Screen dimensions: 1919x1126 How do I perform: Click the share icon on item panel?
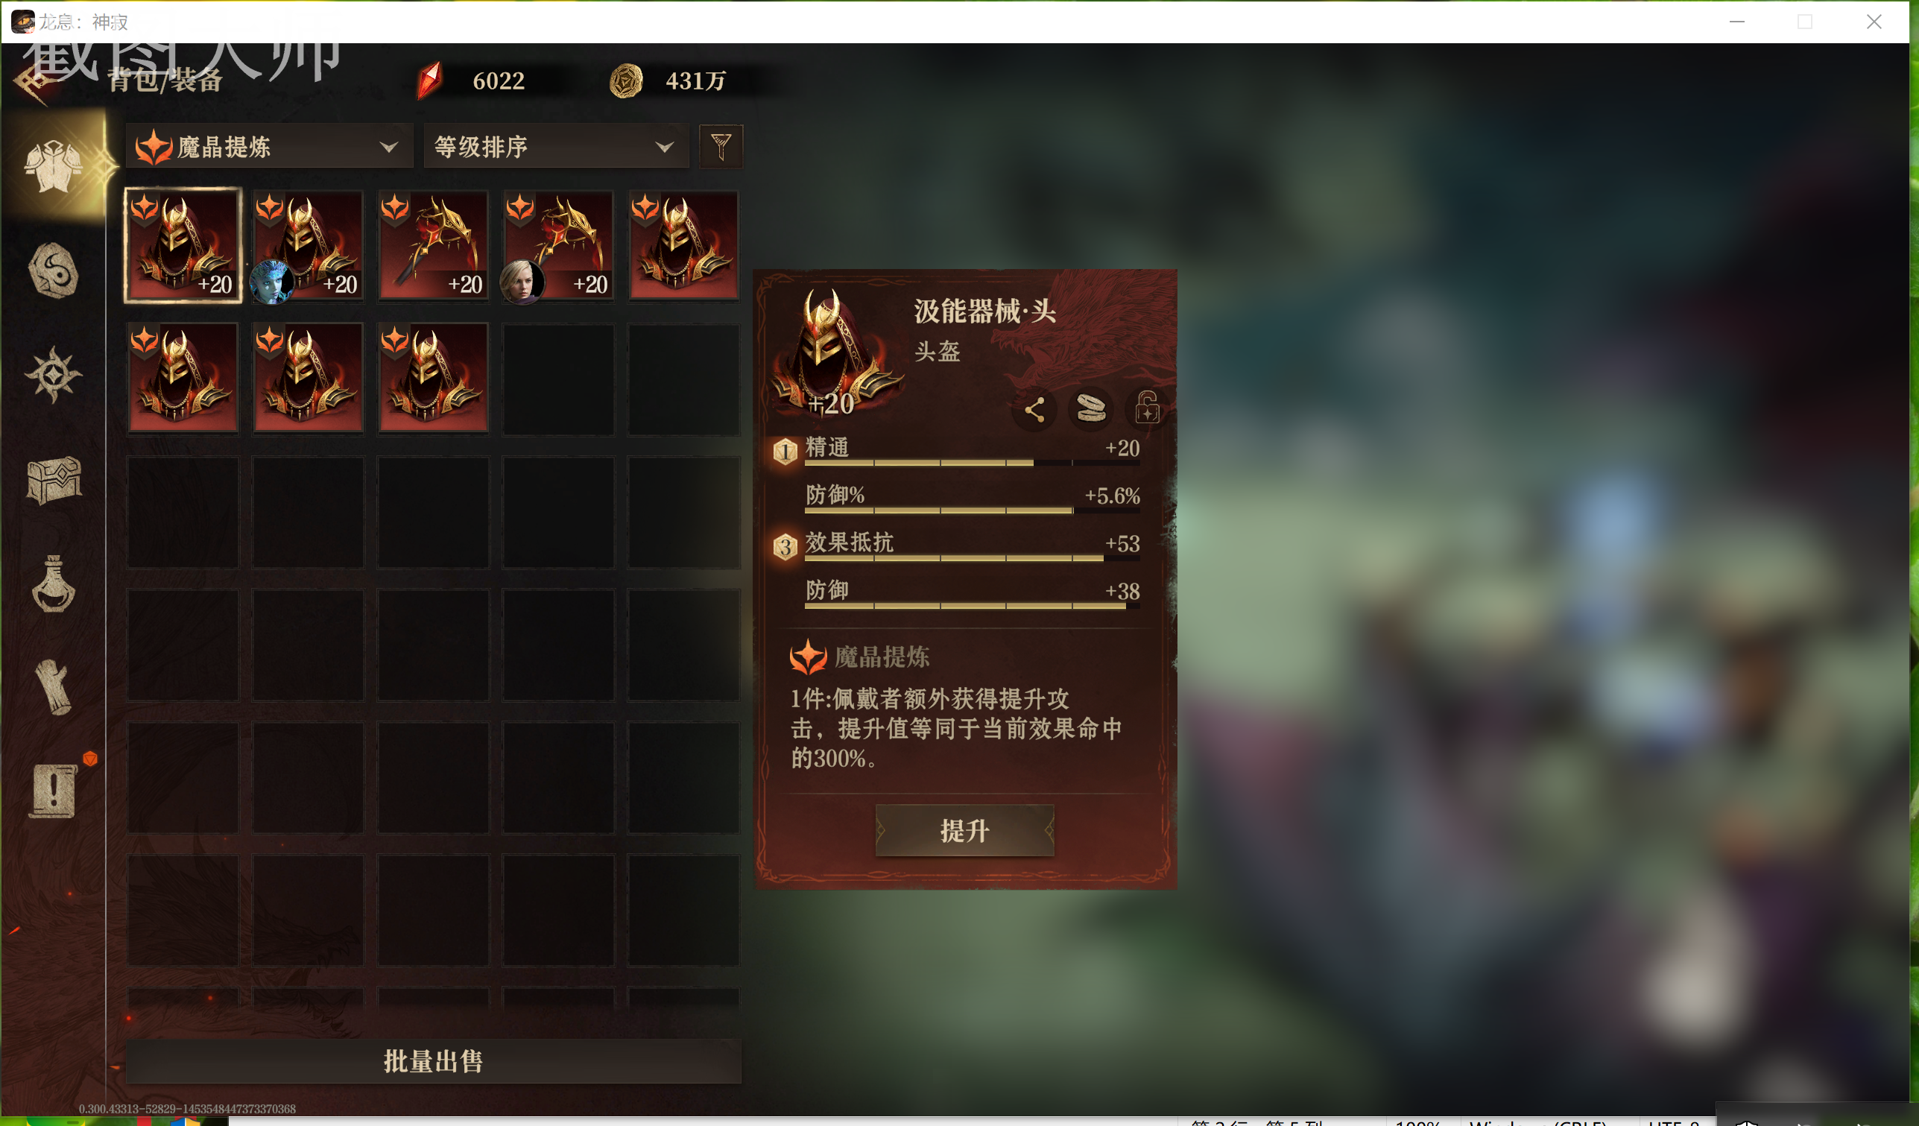(x=1034, y=411)
